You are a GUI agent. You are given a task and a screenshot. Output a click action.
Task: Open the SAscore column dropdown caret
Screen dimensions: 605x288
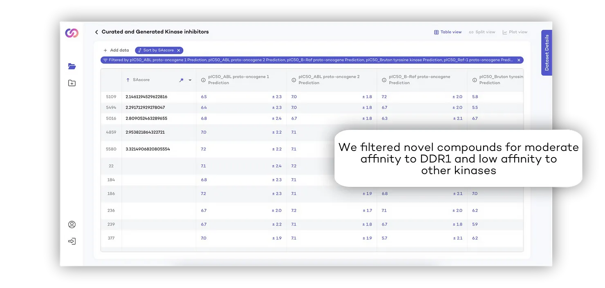coord(190,80)
